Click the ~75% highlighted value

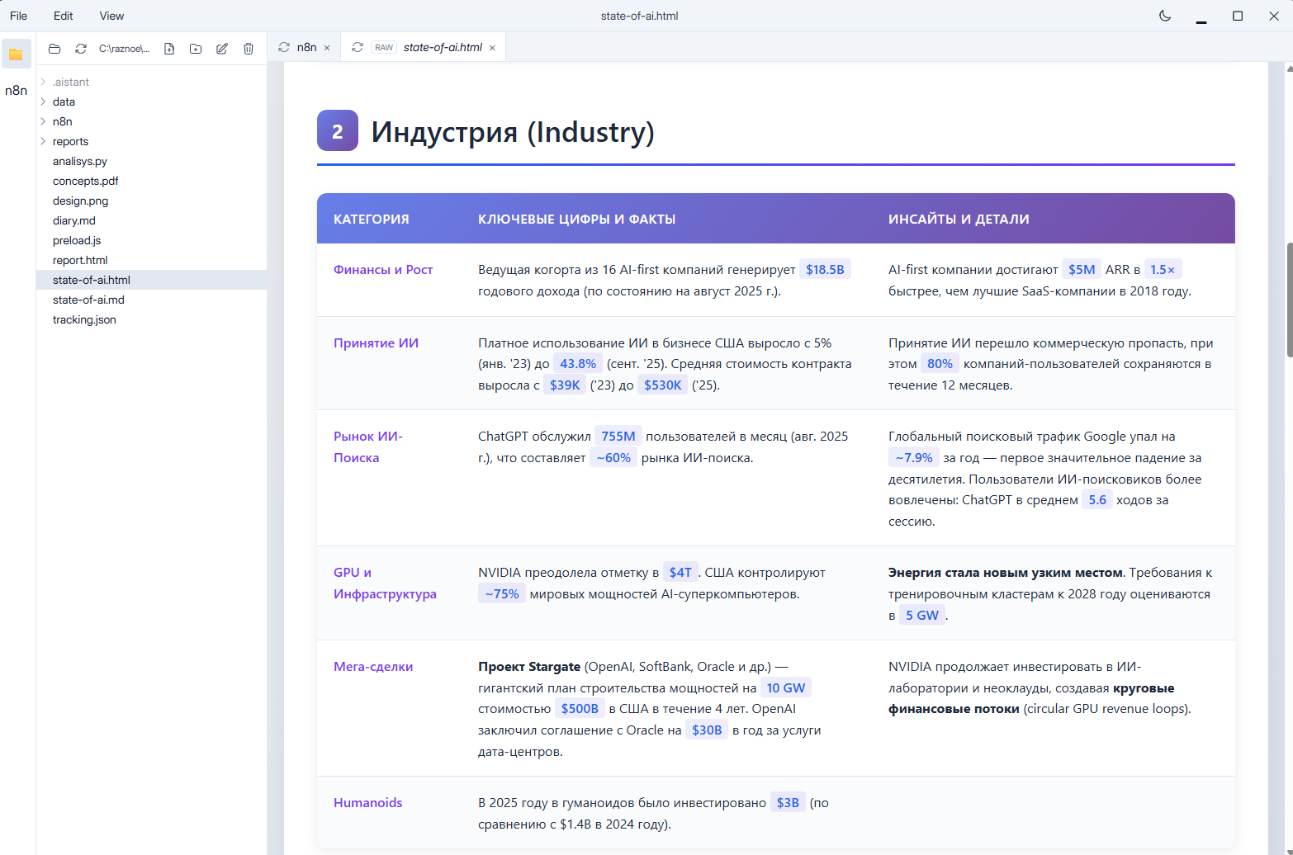tap(502, 593)
